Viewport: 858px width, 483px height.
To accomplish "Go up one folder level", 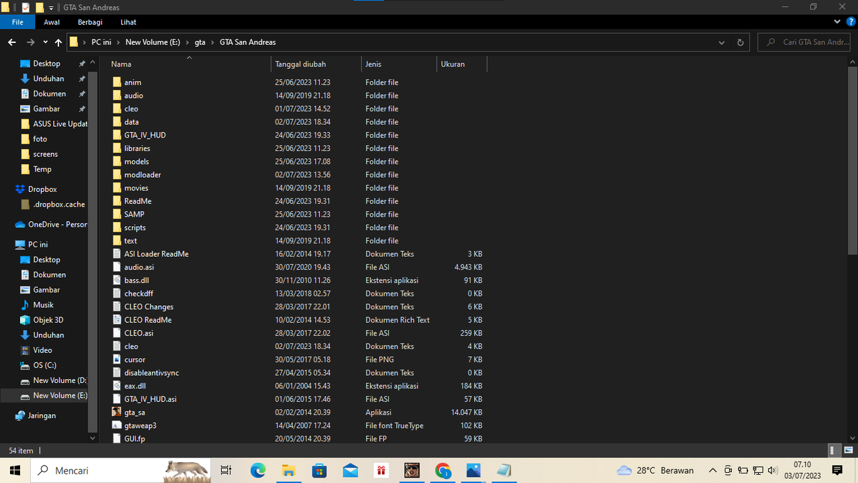I will [58, 42].
